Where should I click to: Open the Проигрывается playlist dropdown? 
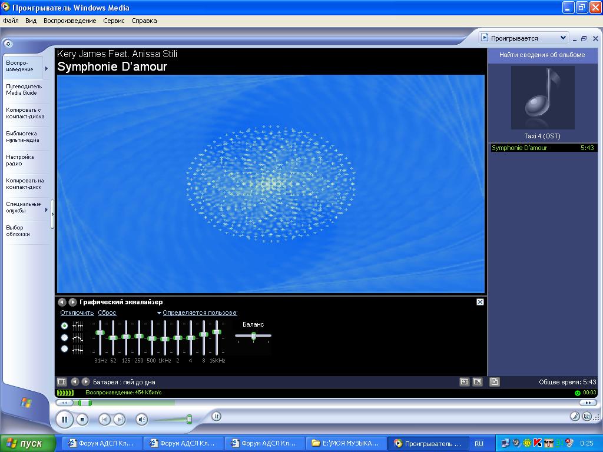[x=563, y=38]
